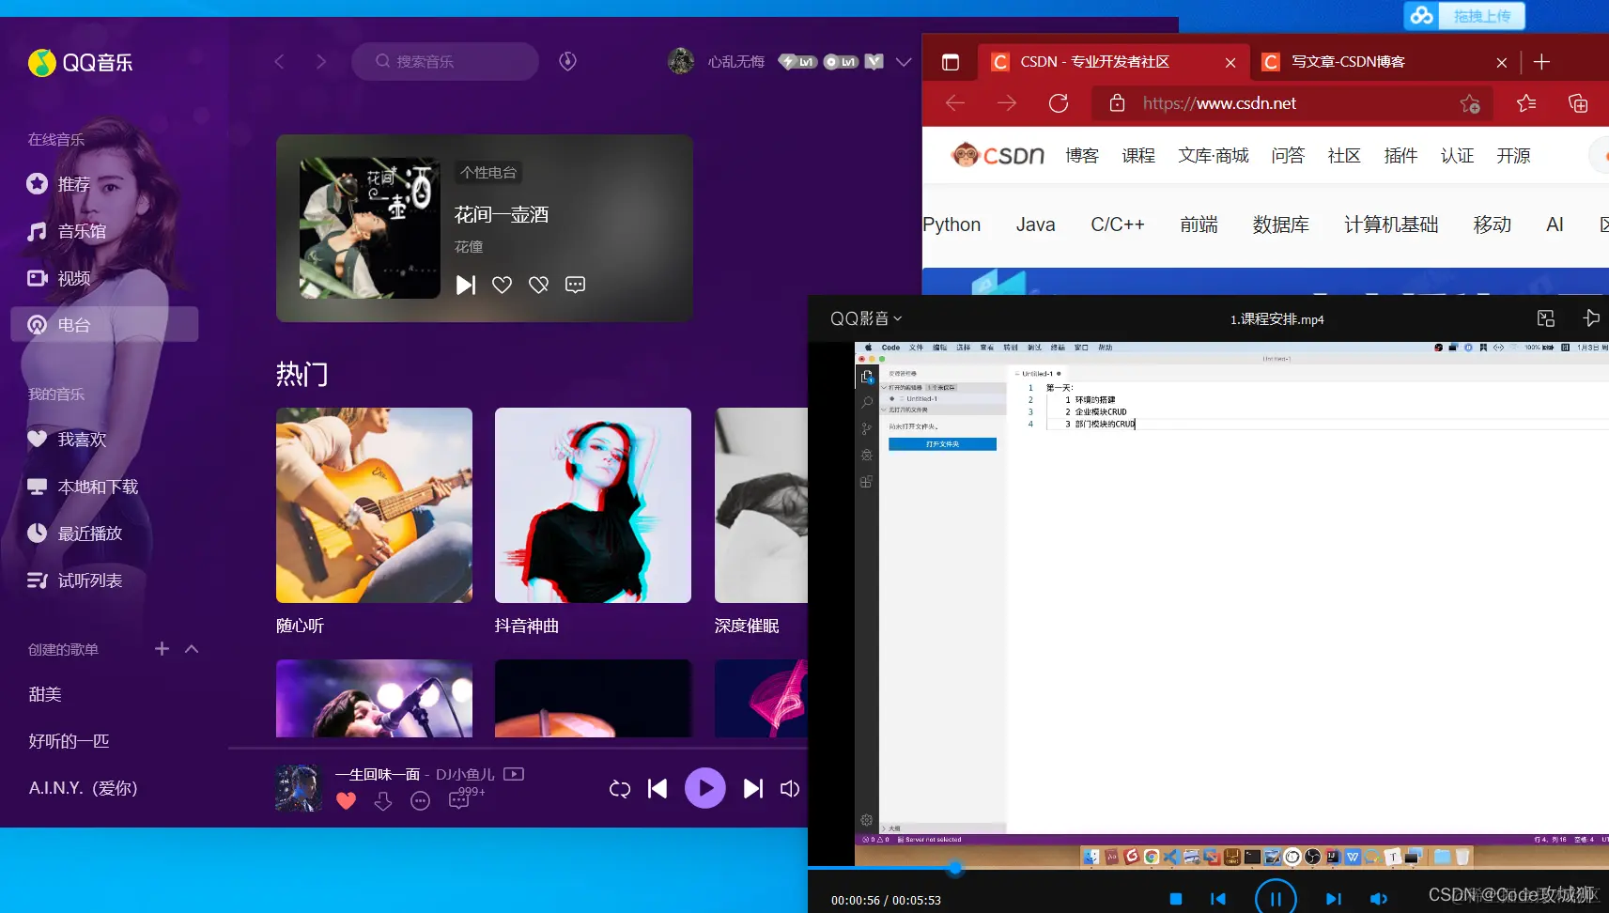Screen dimensions: 1609x913
Task: Open the 问答 section on CSDN navbar
Action: (x=1287, y=155)
